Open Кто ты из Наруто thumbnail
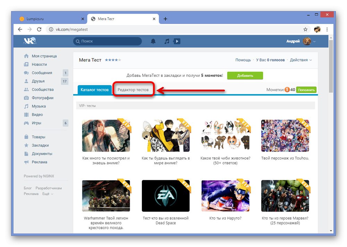Screen dimensions: 347x247 (225, 196)
